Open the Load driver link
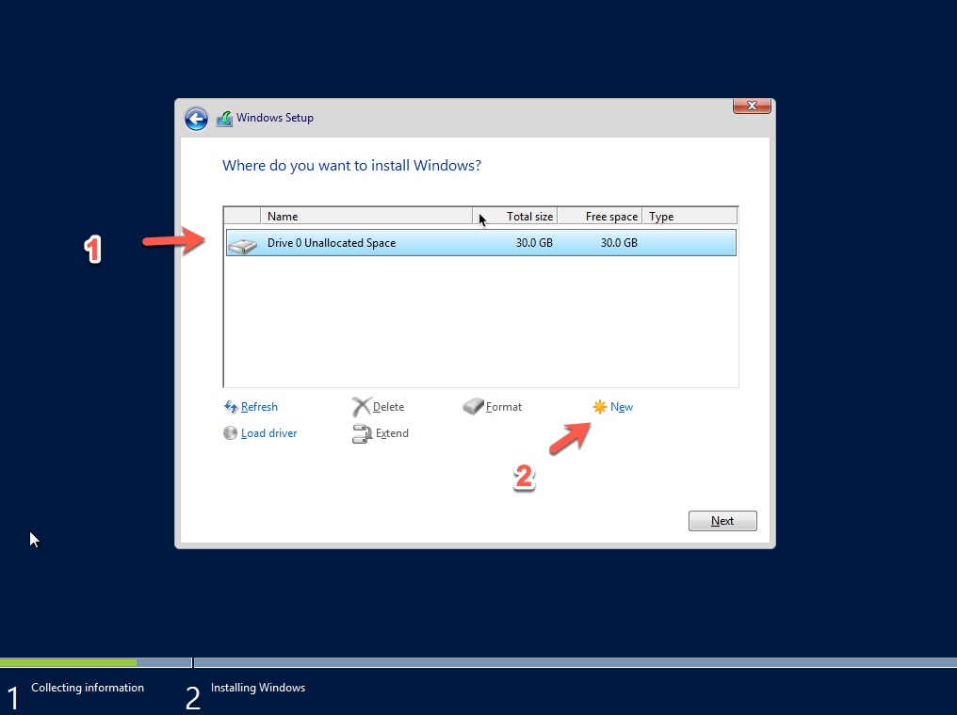Screen dimensions: 957x715 tap(269, 433)
